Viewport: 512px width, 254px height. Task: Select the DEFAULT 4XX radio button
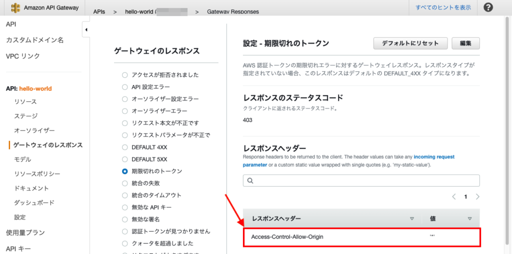124,147
